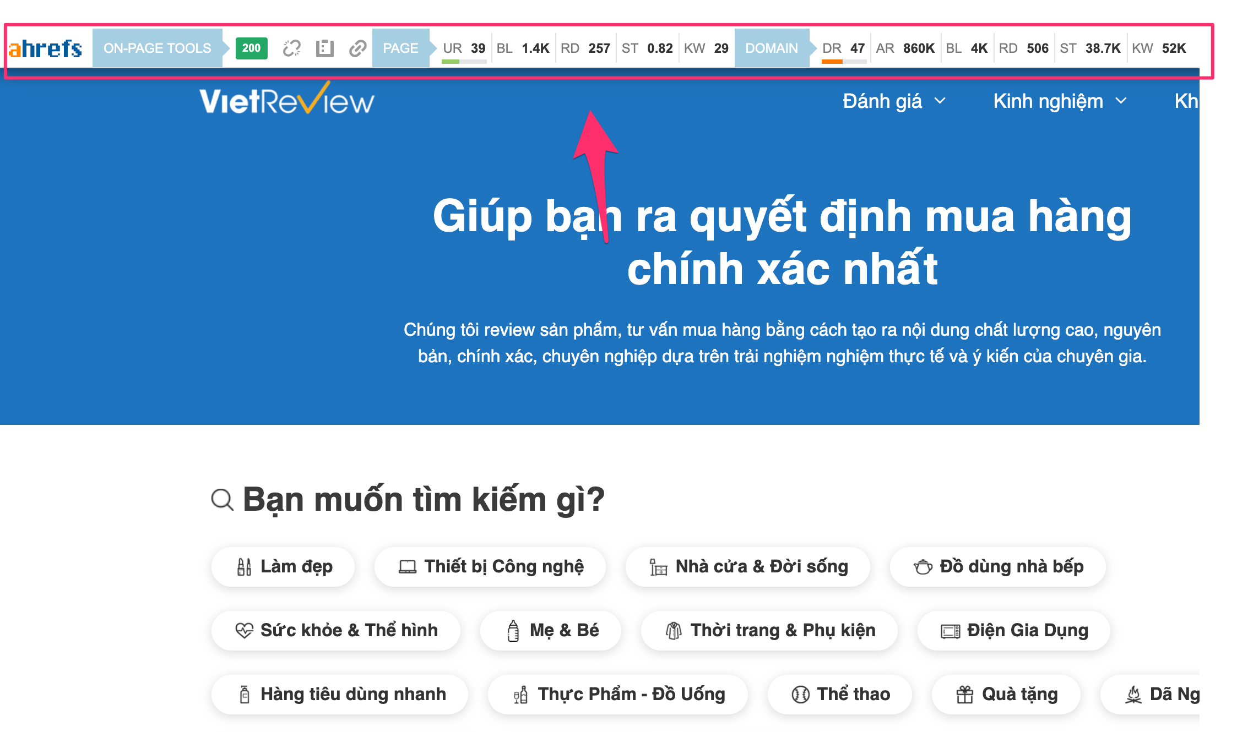Open the Làm đẹp category
The height and width of the screenshot is (732, 1237).
coord(283,567)
